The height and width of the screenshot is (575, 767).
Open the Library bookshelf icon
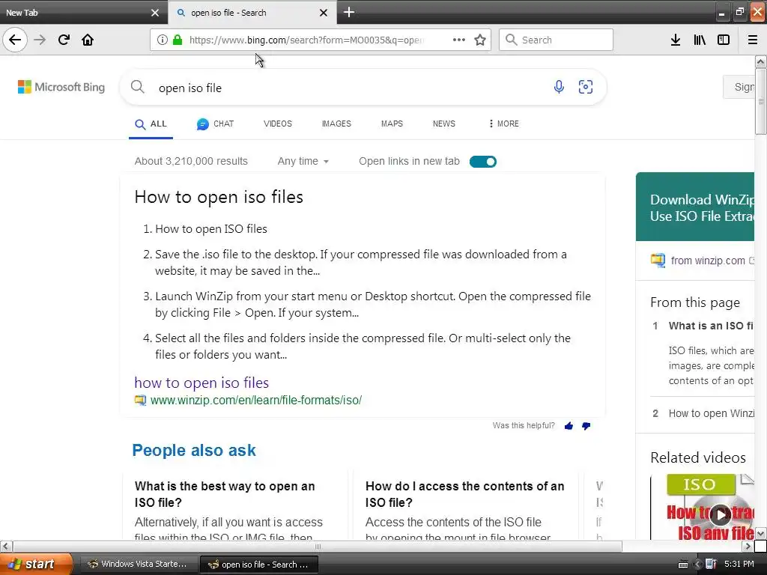click(x=700, y=40)
